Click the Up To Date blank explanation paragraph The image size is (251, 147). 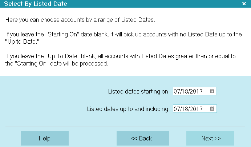tap(120, 60)
